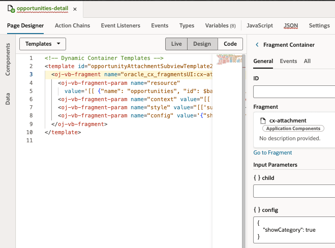335x248 pixels.
Task: Switch to Code view
Action: (230, 44)
